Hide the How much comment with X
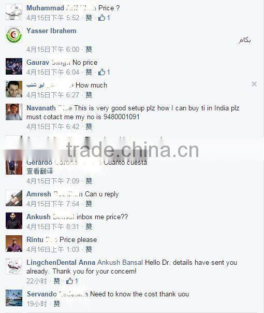Viewport: 264px width, 313px height. click(254, 84)
